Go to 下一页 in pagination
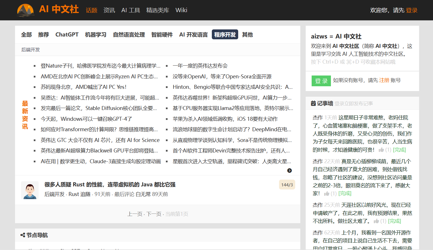 pos(154,214)
